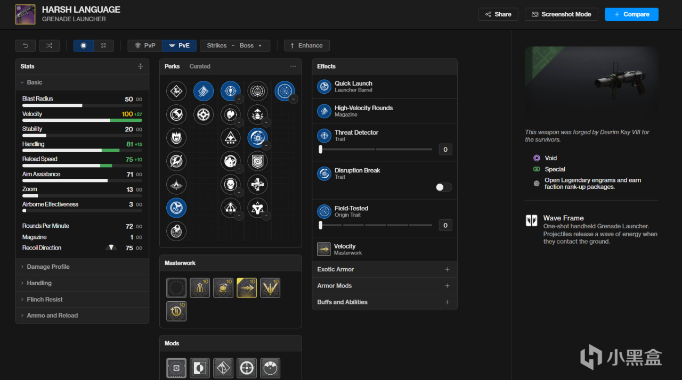Click the undo arrow button
Viewport: 682px width, 380px height.
click(x=26, y=46)
